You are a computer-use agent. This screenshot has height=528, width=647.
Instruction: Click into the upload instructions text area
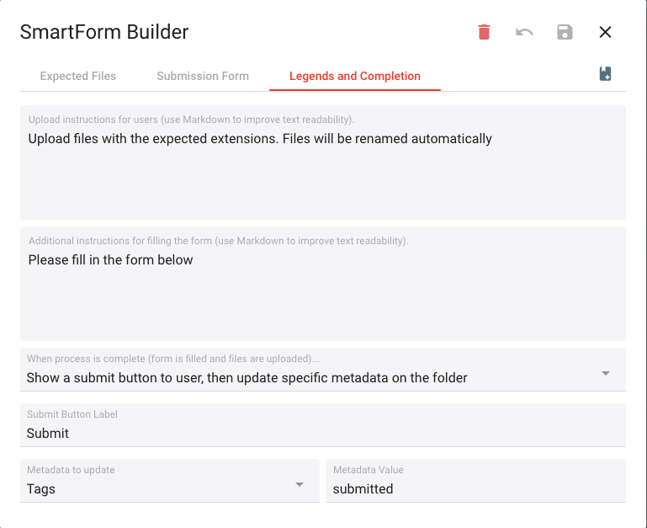point(323,163)
